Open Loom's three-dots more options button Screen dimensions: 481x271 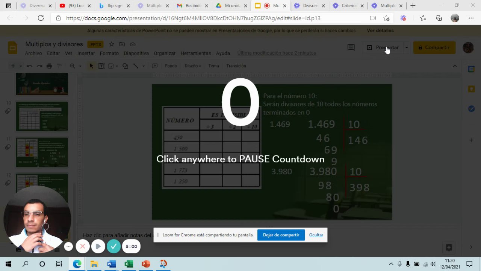[x=68, y=247]
